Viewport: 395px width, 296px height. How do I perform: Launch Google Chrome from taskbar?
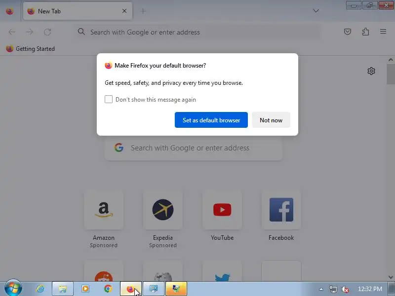[x=108, y=289]
